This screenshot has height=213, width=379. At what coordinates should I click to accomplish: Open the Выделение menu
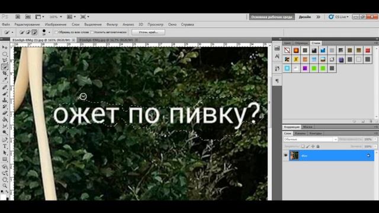(x=93, y=24)
